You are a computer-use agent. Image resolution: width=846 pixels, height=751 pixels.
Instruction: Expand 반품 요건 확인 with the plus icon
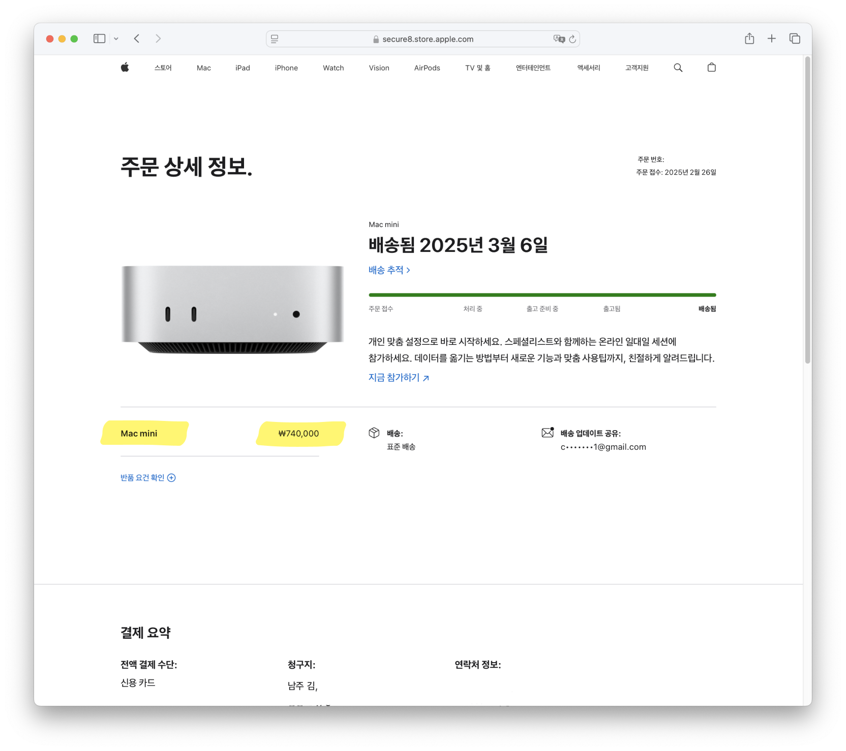172,477
